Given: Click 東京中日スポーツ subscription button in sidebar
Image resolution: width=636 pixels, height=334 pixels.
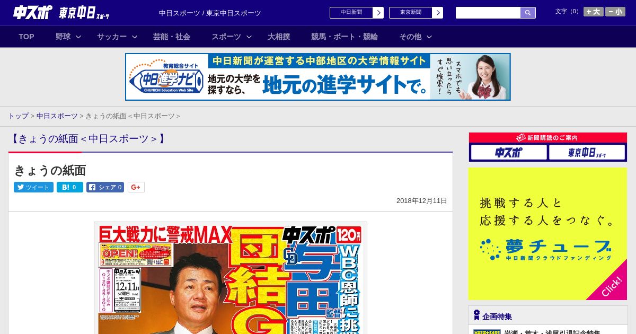Looking at the screenshot, I should pos(587,153).
